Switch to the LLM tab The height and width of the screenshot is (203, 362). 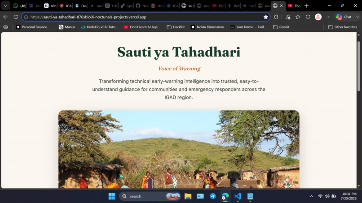click(111, 6)
